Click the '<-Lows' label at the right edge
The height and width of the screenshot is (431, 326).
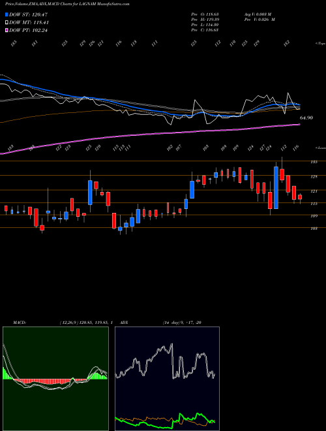pyautogui.click(x=320, y=148)
